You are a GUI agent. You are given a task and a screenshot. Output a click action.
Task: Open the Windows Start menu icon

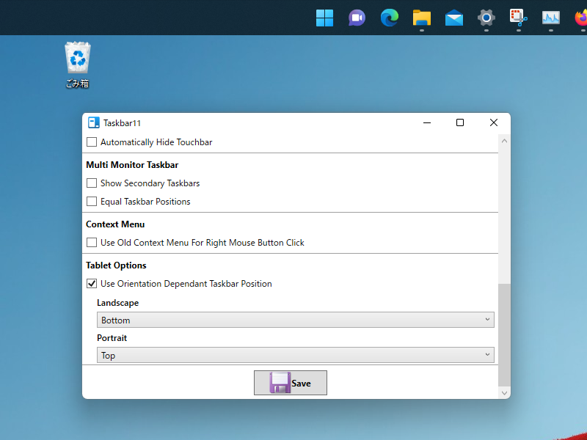point(324,18)
